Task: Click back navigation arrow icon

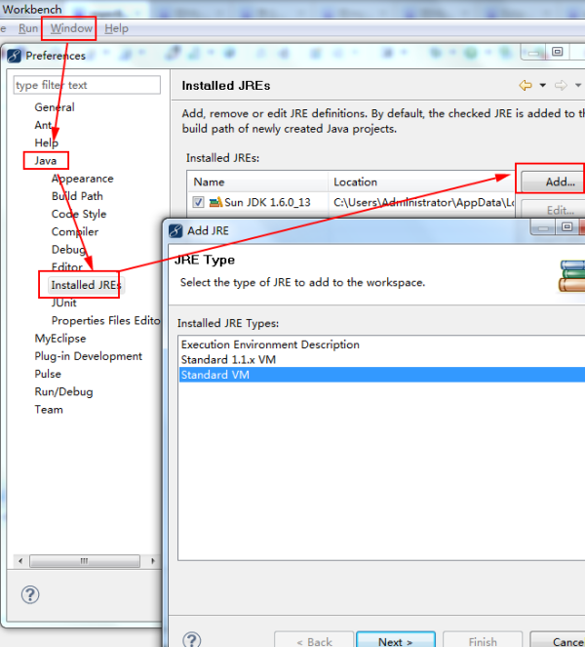Action: pyautogui.click(x=526, y=86)
